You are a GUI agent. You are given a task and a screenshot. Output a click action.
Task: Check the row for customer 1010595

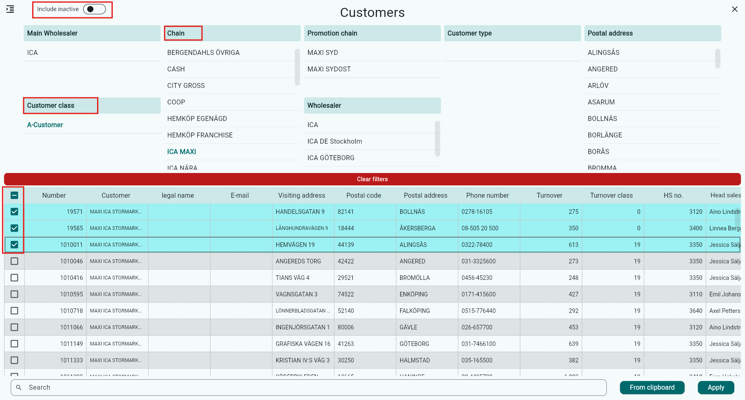click(x=14, y=294)
